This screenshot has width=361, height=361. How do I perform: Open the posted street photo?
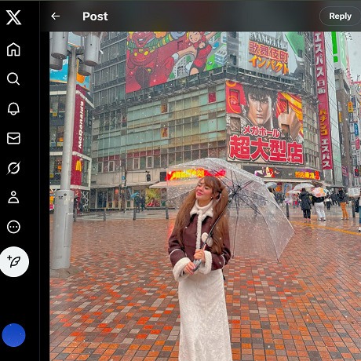point(205,196)
